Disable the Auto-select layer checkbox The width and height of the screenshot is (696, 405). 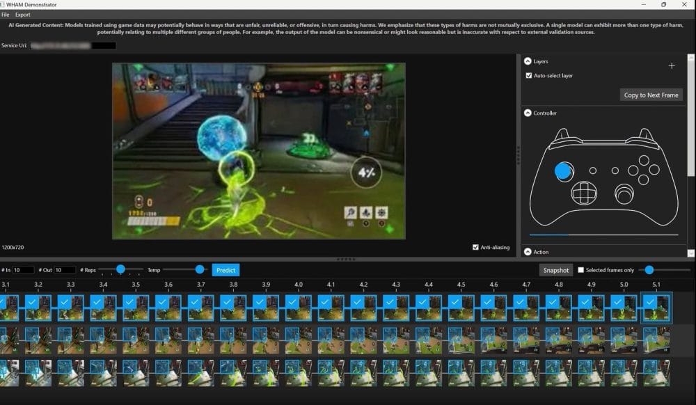[529, 76]
